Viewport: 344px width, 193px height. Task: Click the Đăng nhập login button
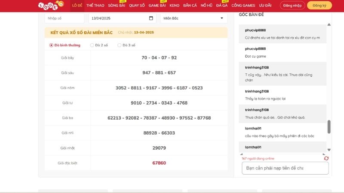point(292,6)
